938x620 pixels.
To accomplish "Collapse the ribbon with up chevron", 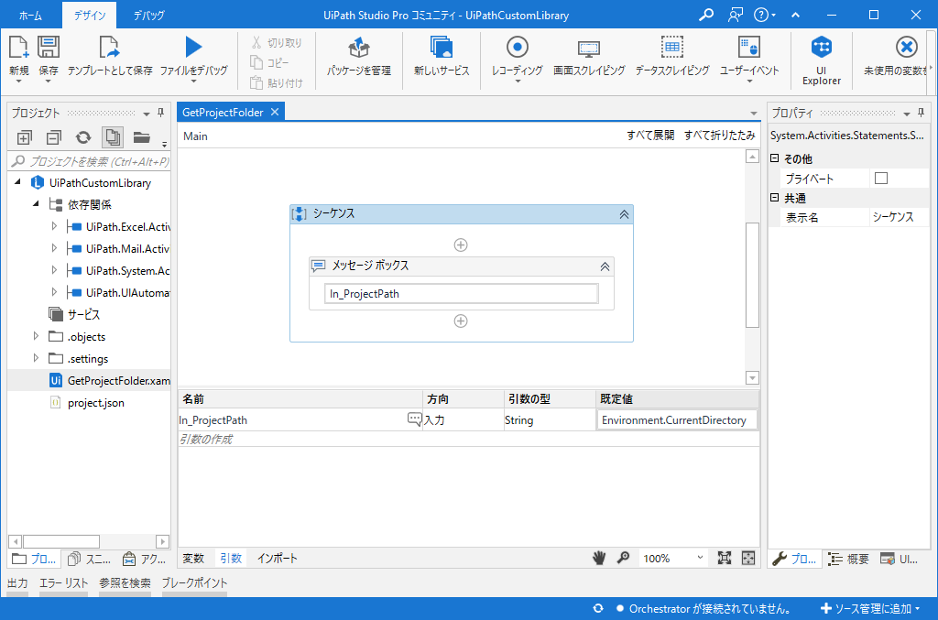I will coord(796,15).
